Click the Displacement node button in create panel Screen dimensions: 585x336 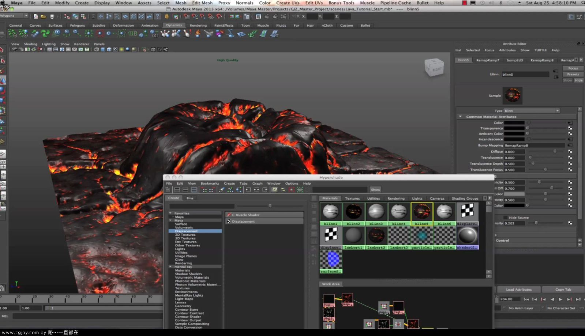pyautogui.click(x=265, y=222)
